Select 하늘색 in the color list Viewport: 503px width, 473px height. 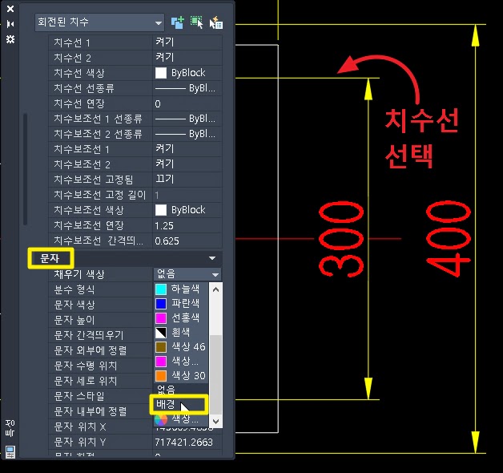click(181, 289)
